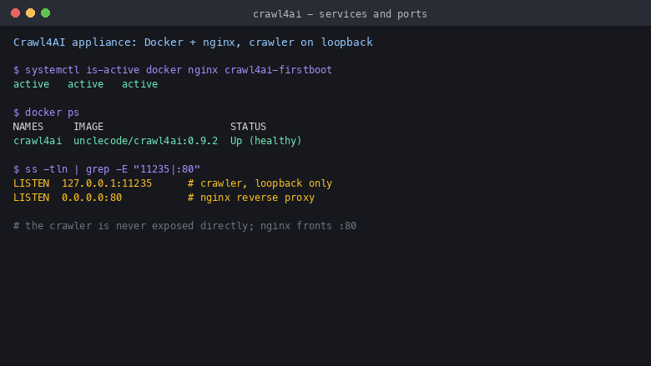
Task: Click the second 'active' status output
Action: (85, 84)
